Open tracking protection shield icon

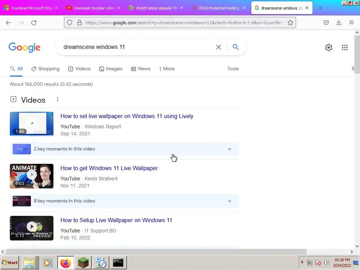point(70,22)
